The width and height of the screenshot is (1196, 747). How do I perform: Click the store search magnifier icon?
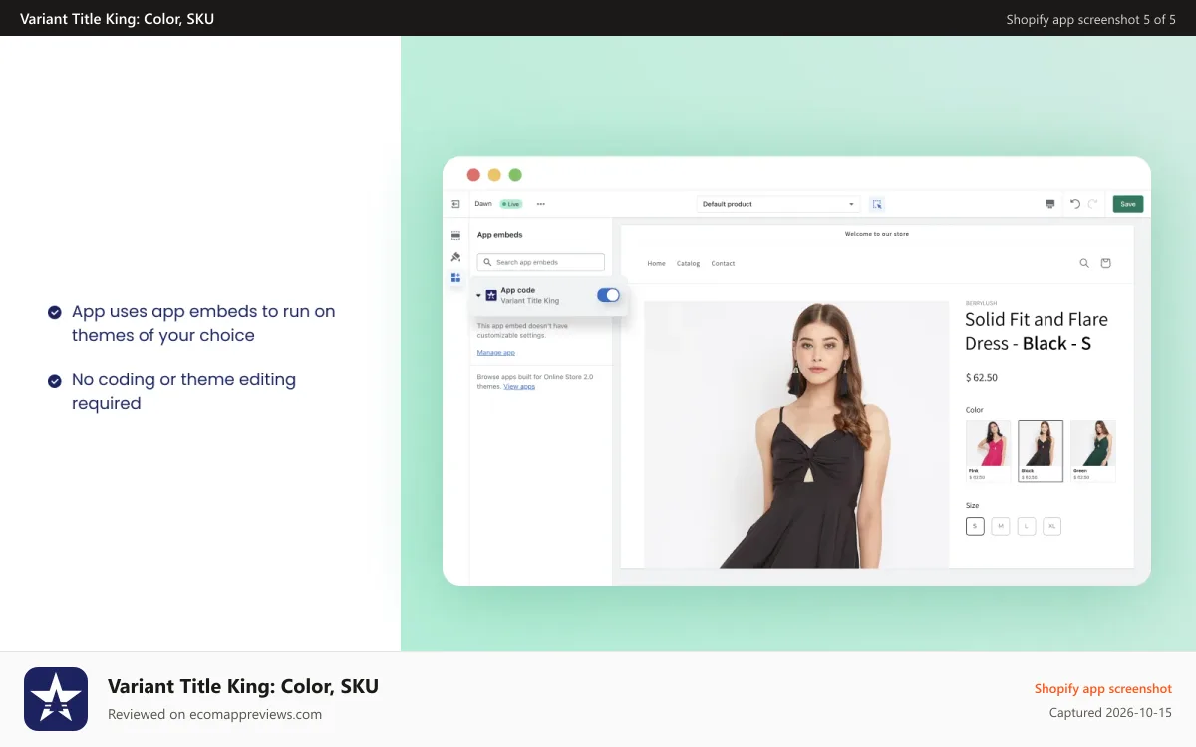(x=1084, y=263)
